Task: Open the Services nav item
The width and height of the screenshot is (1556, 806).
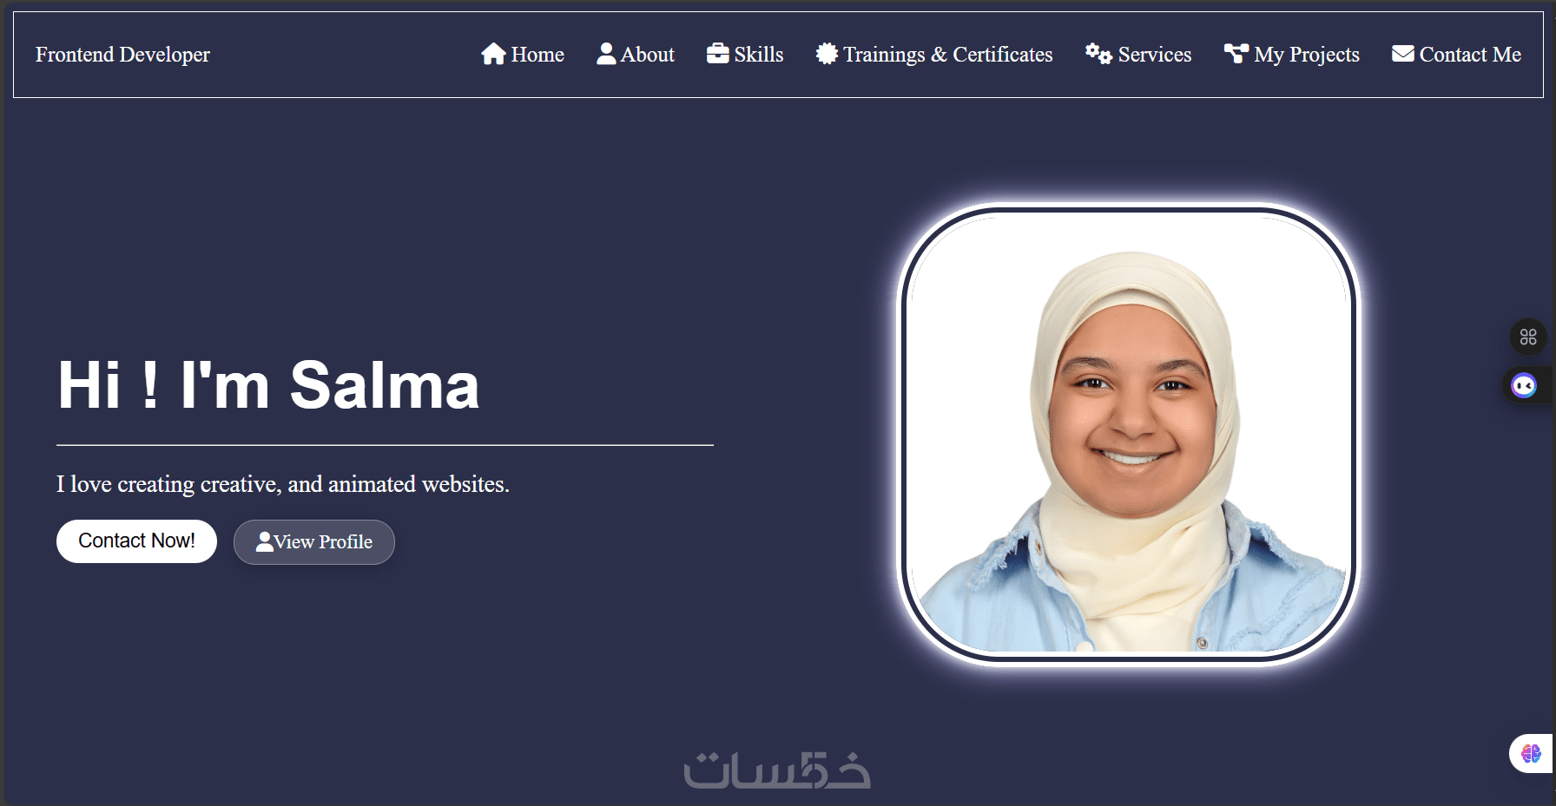Action: pyautogui.click(x=1138, y=54)
